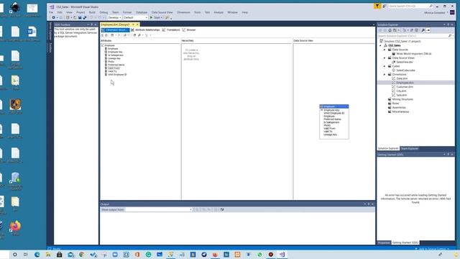Screen dimensions: 460x259
Task: Switch to Properties tab at bottom right
Action: [384, 242]
